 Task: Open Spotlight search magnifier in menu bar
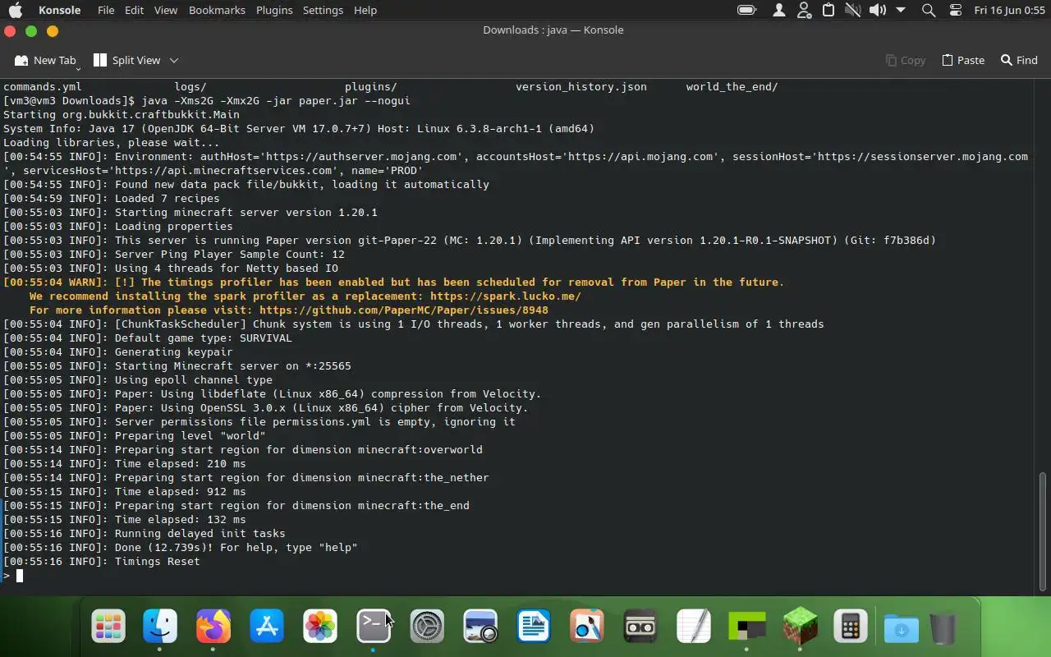pos(929,10)
